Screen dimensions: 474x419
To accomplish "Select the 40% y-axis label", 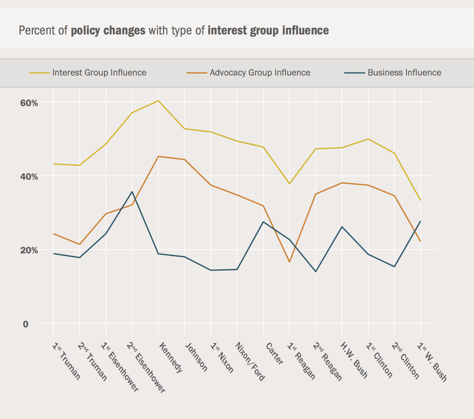I will pos(28,177).
